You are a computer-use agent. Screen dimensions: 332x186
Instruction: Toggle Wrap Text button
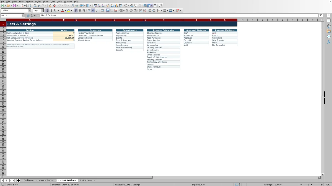(x=102, y=10)
